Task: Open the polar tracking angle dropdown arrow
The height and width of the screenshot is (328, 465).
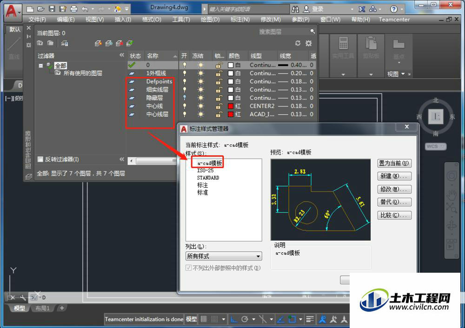Action: tap(253, 319)
